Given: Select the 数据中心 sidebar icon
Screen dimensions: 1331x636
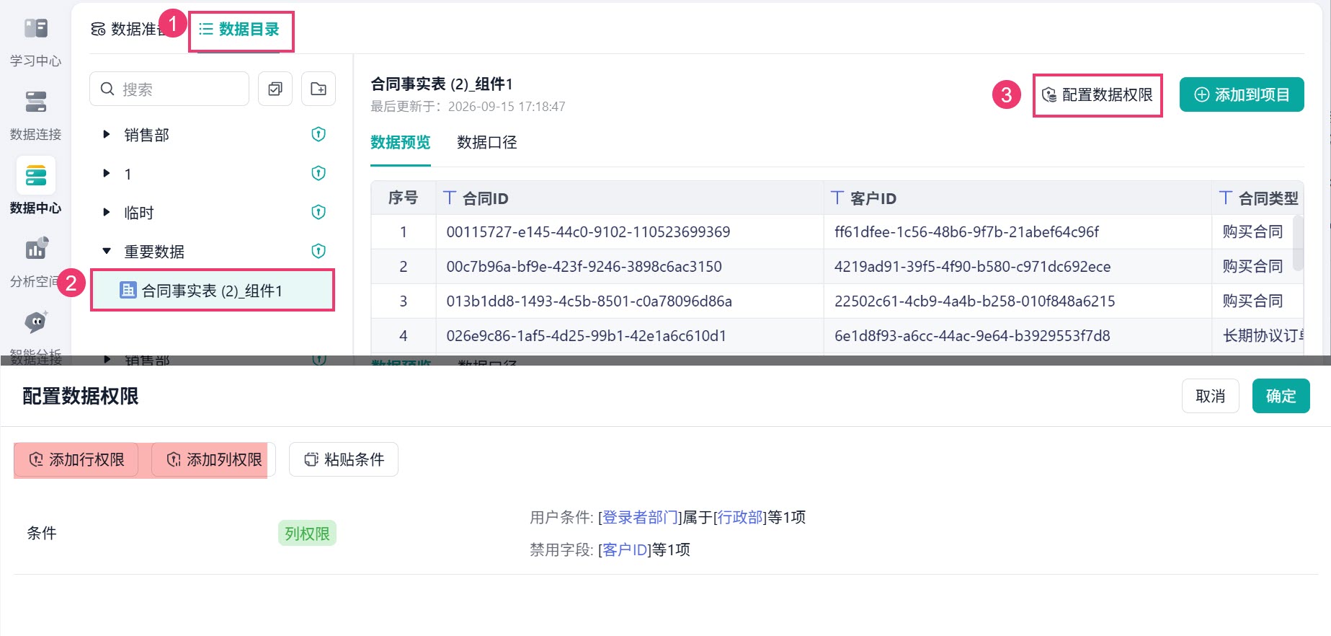Looking at the screenshot, I should [x=36, y=175].
